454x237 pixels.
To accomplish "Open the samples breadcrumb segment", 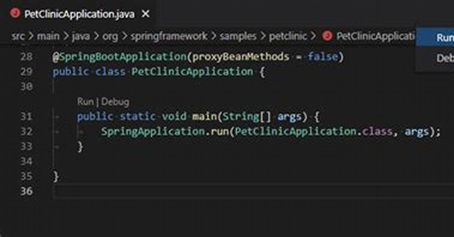I will (x=238, y=37).
